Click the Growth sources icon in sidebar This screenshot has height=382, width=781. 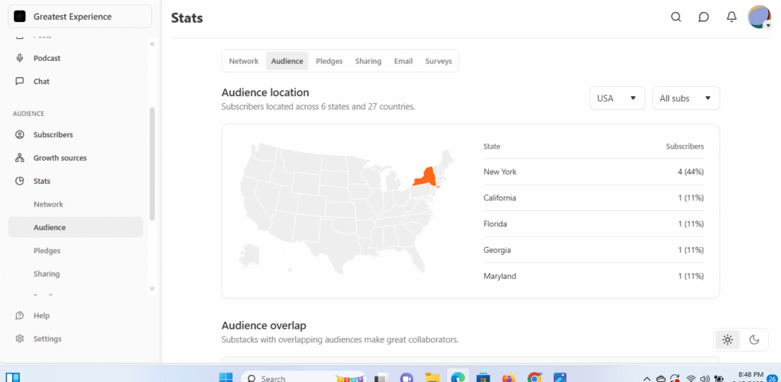20,158
